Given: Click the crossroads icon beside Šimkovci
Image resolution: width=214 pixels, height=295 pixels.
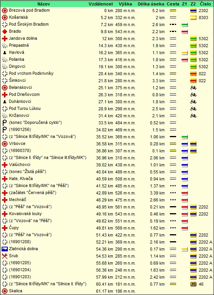Looking at the screenshot, I should pyautogui.click(x=5, y=81).
